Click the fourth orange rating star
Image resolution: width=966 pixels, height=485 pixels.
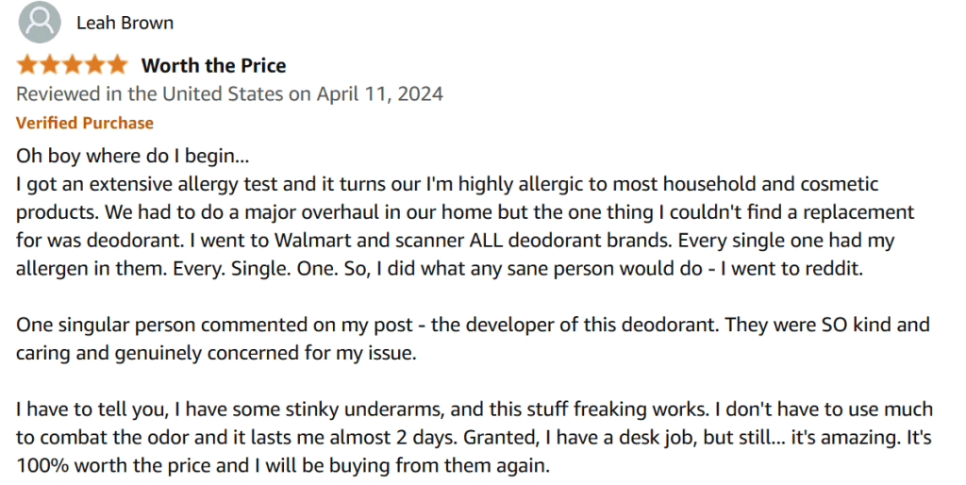[94, 65]
